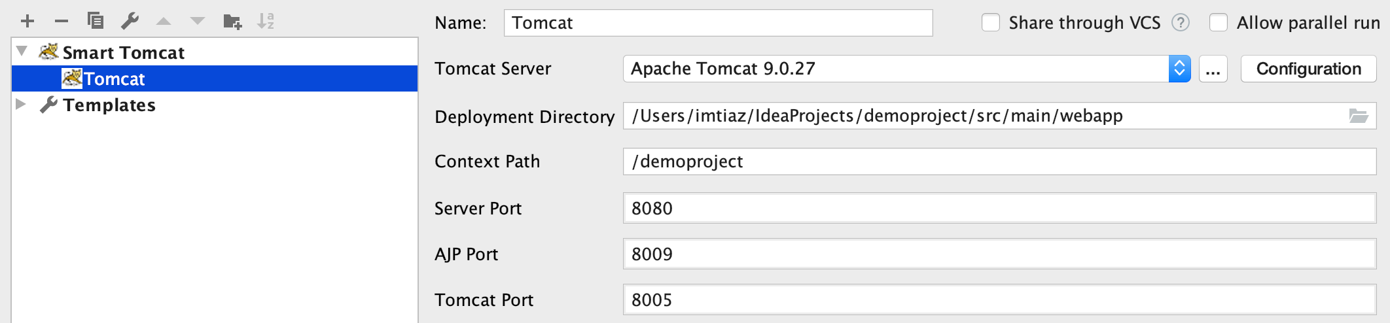This screenshot has width=1390, height=323.
Task: Enable Share through VCS checkbox
Action: pyautogui.click(x=991, y=23)
